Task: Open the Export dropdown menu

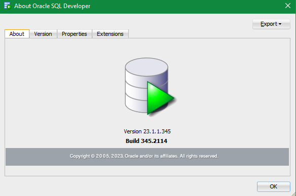Action: (x=271, y=24)
